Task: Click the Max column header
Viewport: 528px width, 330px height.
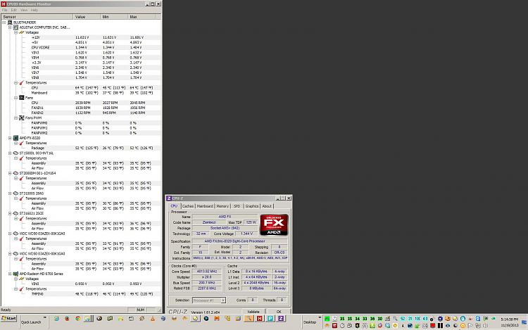Action: [142, 16]
